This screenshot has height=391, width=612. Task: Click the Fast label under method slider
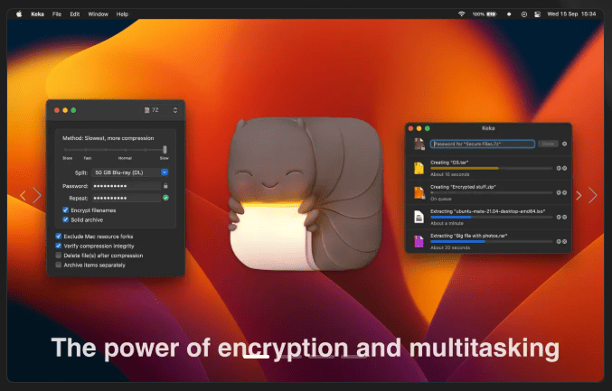(x=88, y=158)
